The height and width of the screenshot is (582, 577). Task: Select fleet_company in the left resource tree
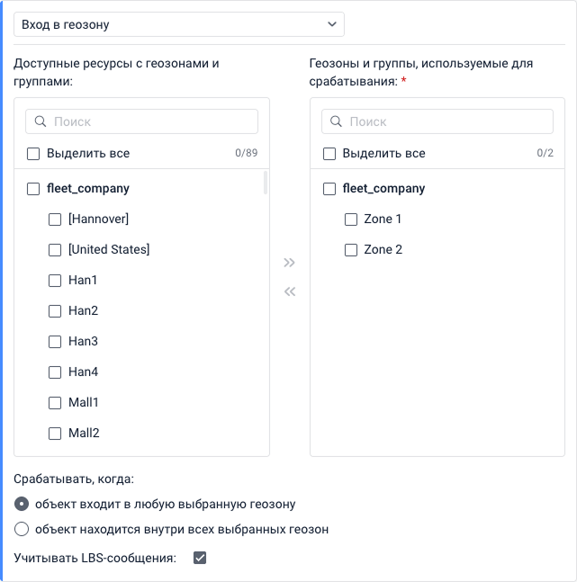pos(33,189)
